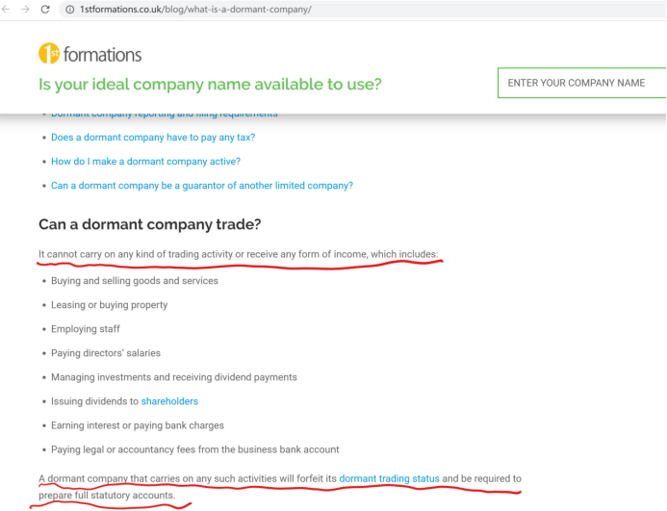
Task: Open 'Does a dormant company have to pay any tax?'
Action: 153,138
